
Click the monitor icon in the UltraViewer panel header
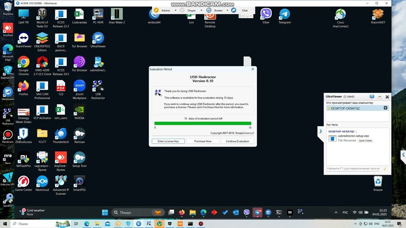pyautogui.click(x=372, y=97)
